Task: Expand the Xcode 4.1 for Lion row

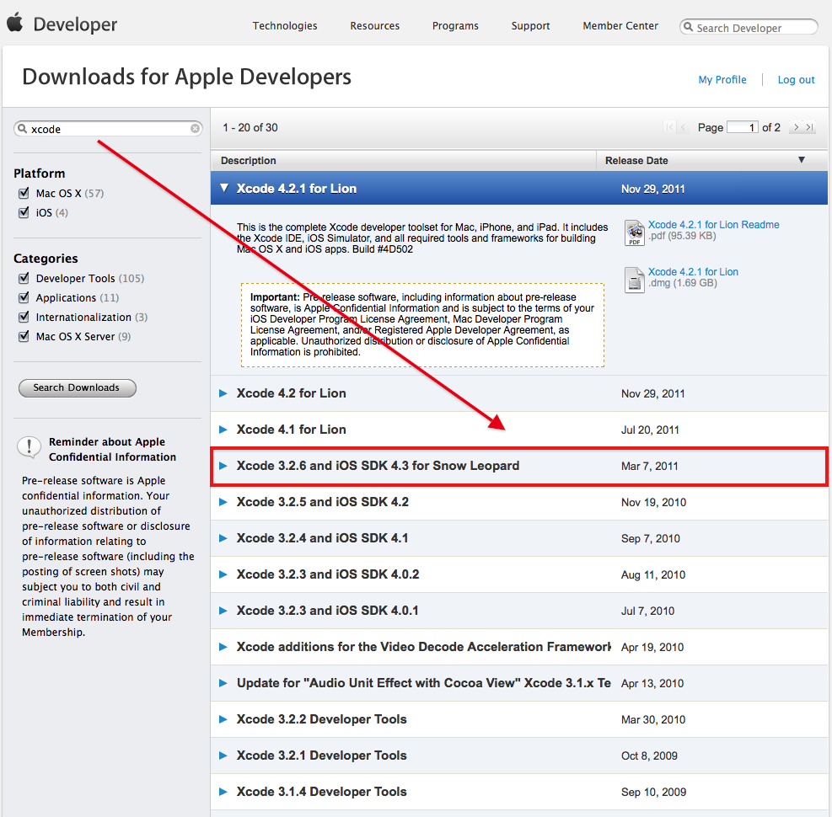Action: [223, 430]
